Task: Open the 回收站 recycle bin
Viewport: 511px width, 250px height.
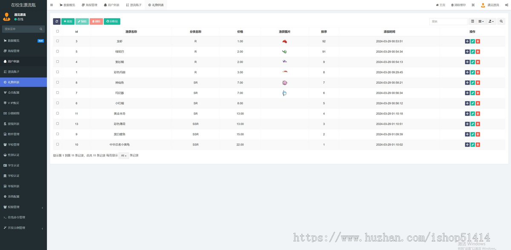Action: coord(112,21)
